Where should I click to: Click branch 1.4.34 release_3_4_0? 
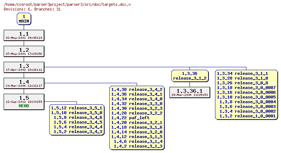click(137, 99)
